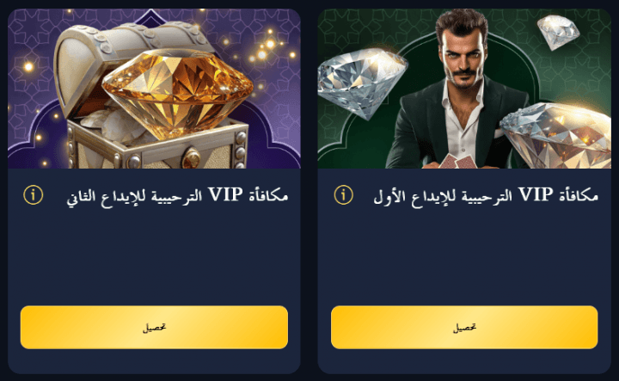Select the first deposit title مكافأة VIP للإيداع الأول
This screenshot has height=381, width=619.
click(x=486, y=195)
